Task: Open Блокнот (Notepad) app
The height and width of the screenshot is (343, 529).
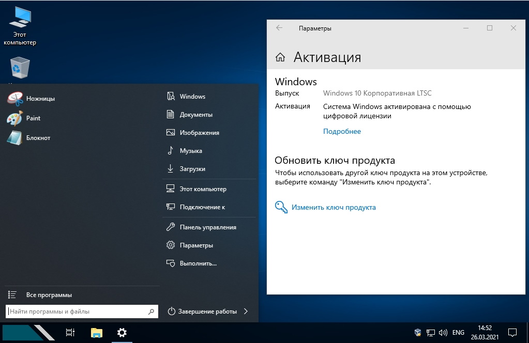Action: click(31, 138)
